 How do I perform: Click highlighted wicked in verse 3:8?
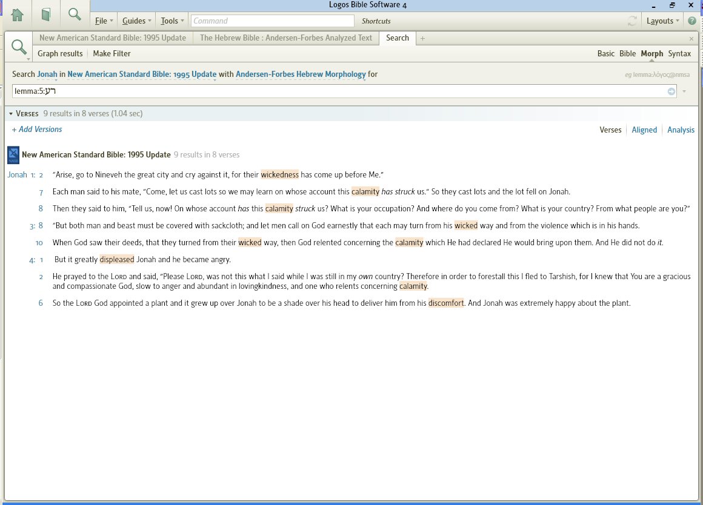click(x=466, y=226)
